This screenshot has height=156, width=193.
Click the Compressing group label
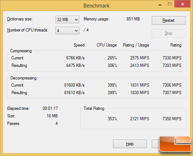tap(21, 51)
